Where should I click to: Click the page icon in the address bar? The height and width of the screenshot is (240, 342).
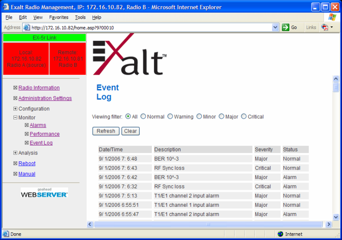[27, 28]
